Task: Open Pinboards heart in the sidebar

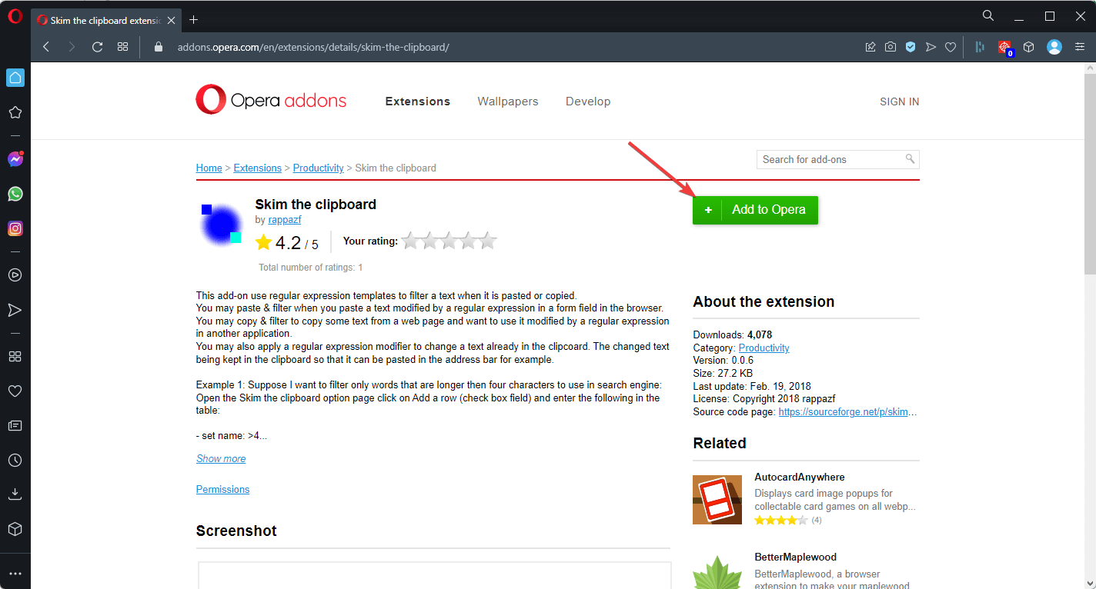Action: point(15,391)
